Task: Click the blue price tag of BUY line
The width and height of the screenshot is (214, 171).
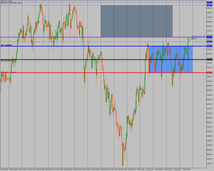Action: 210,47
